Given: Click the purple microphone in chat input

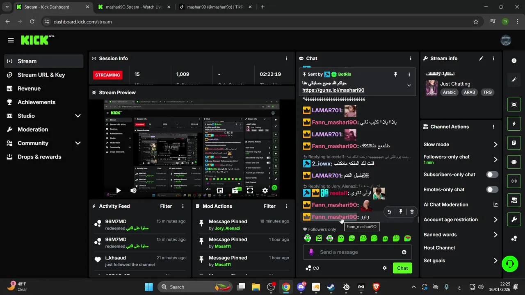Looking at the screenshot, I should coord(311,252).
